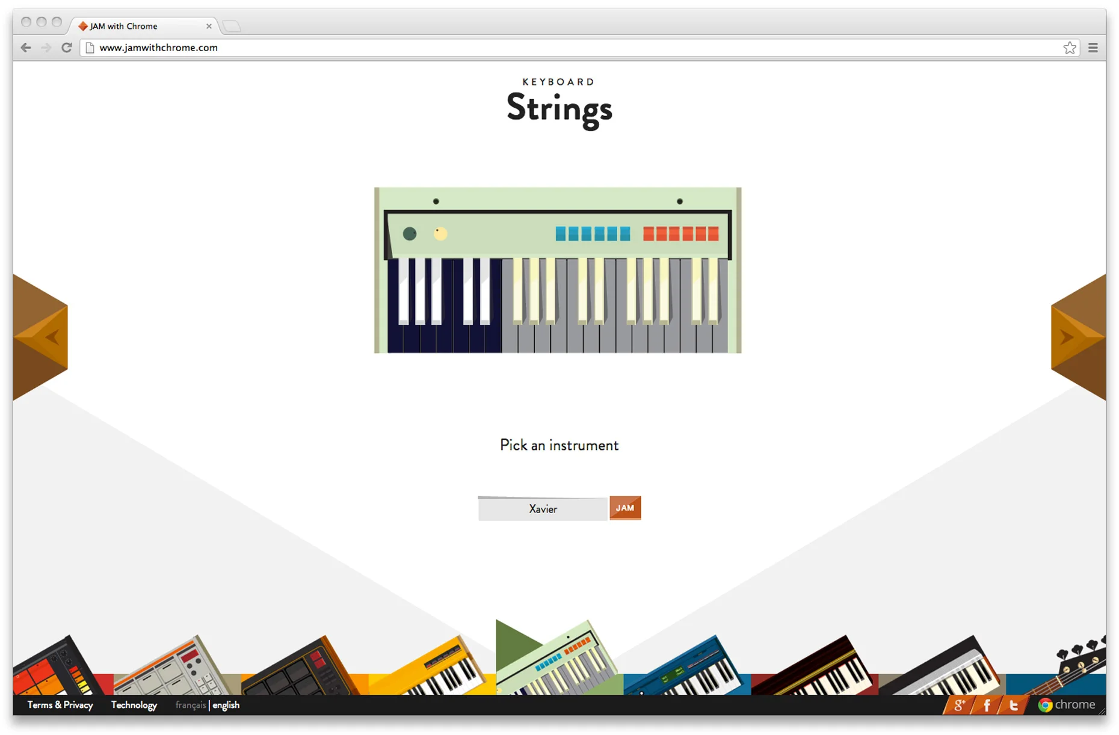Open the Technology link

134,705
